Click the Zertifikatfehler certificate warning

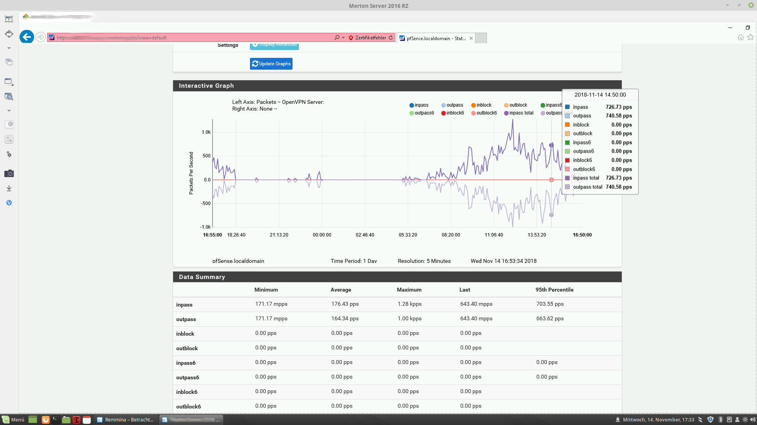tap(367, 38)
